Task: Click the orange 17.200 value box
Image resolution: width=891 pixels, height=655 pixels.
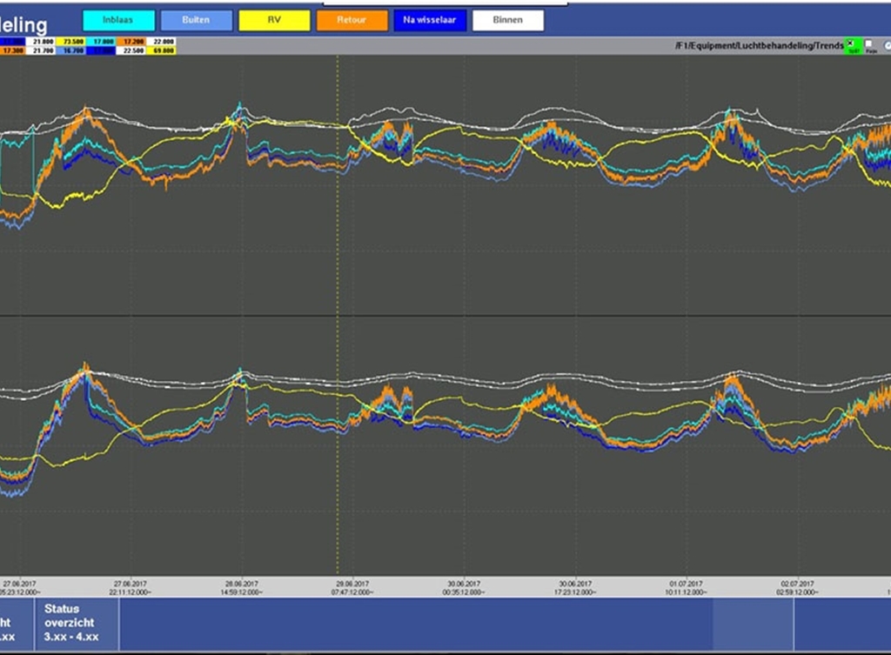Action: [x=133, y=41]
